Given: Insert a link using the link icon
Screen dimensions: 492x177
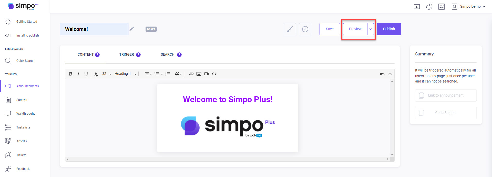Looking at the screenshot, I should [191, 74].
